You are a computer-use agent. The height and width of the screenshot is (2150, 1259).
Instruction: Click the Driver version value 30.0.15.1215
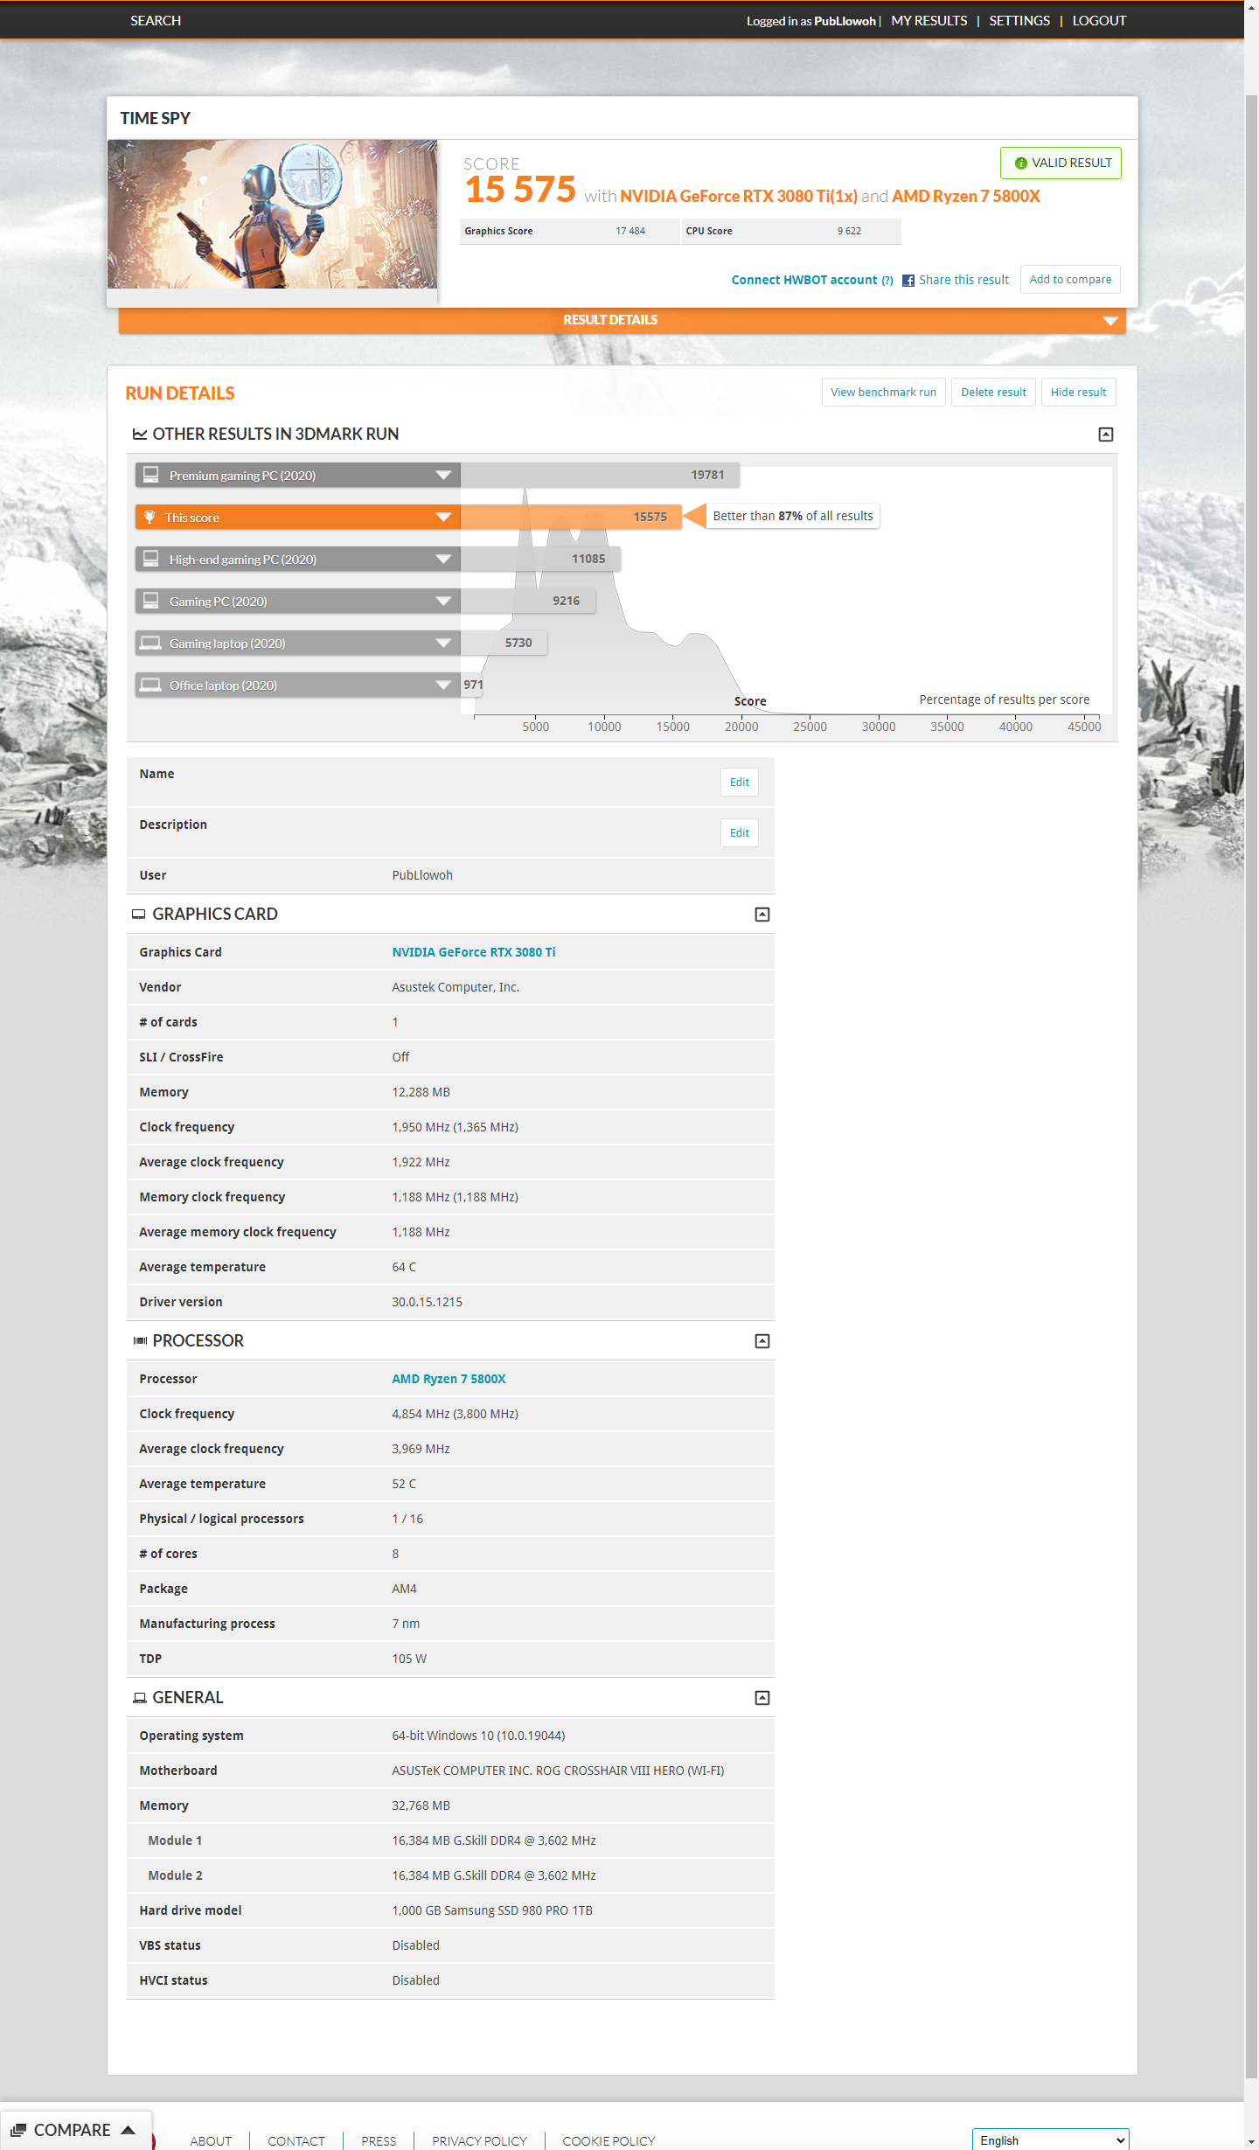[427, 1302]
